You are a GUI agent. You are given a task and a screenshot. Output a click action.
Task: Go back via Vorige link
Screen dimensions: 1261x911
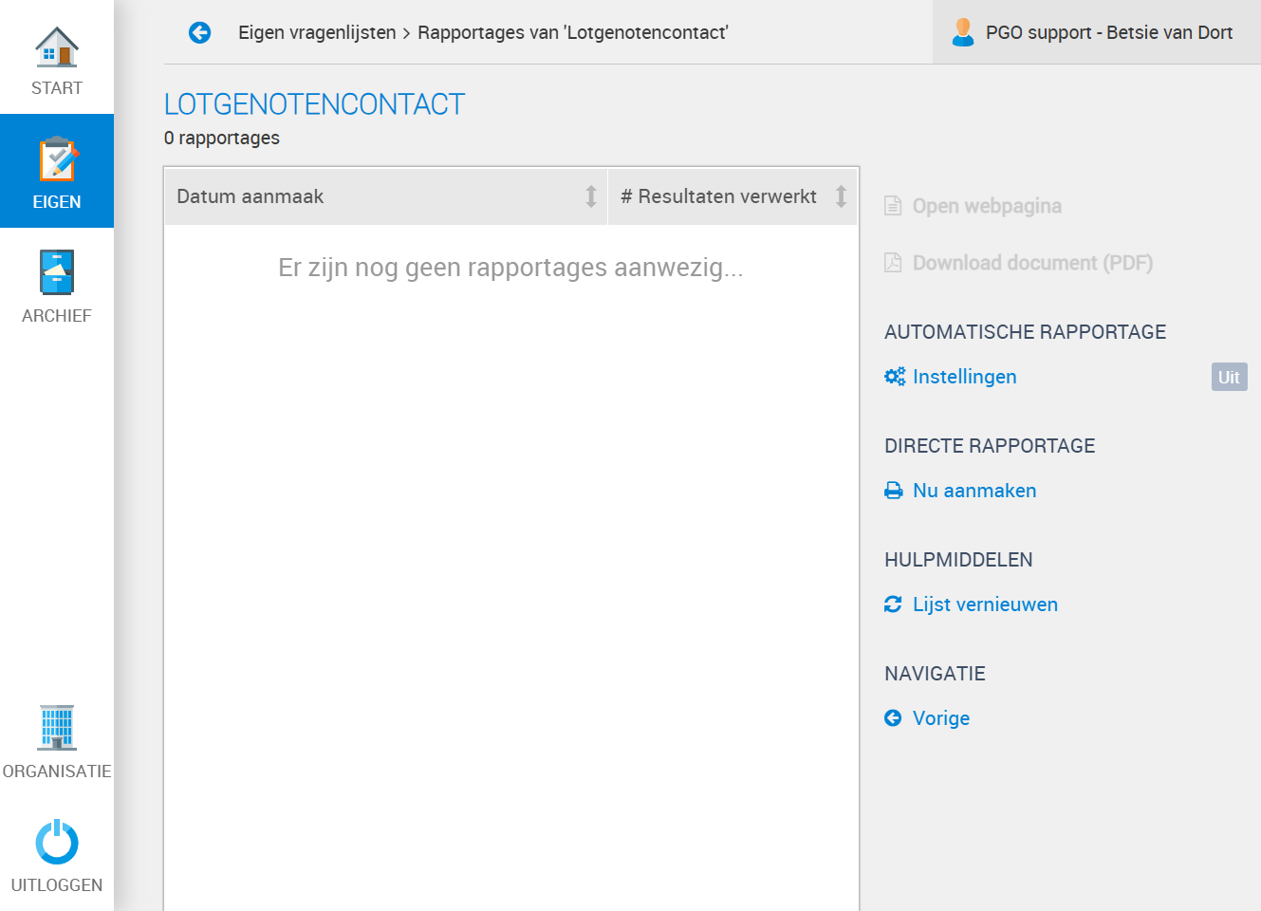tap(941, 718)
